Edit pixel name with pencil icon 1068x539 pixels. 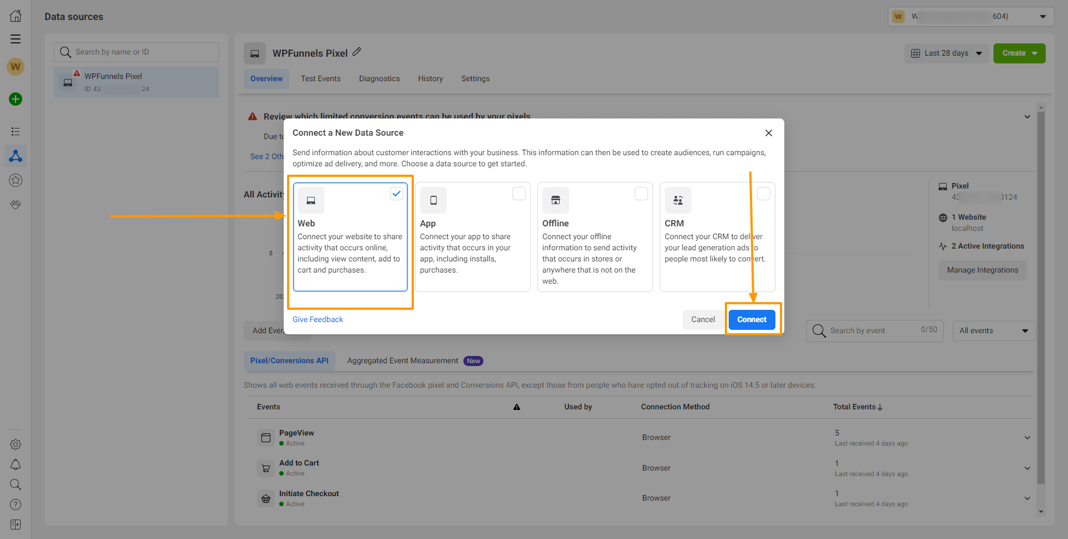pyautogui.click(x=357, y=52)
